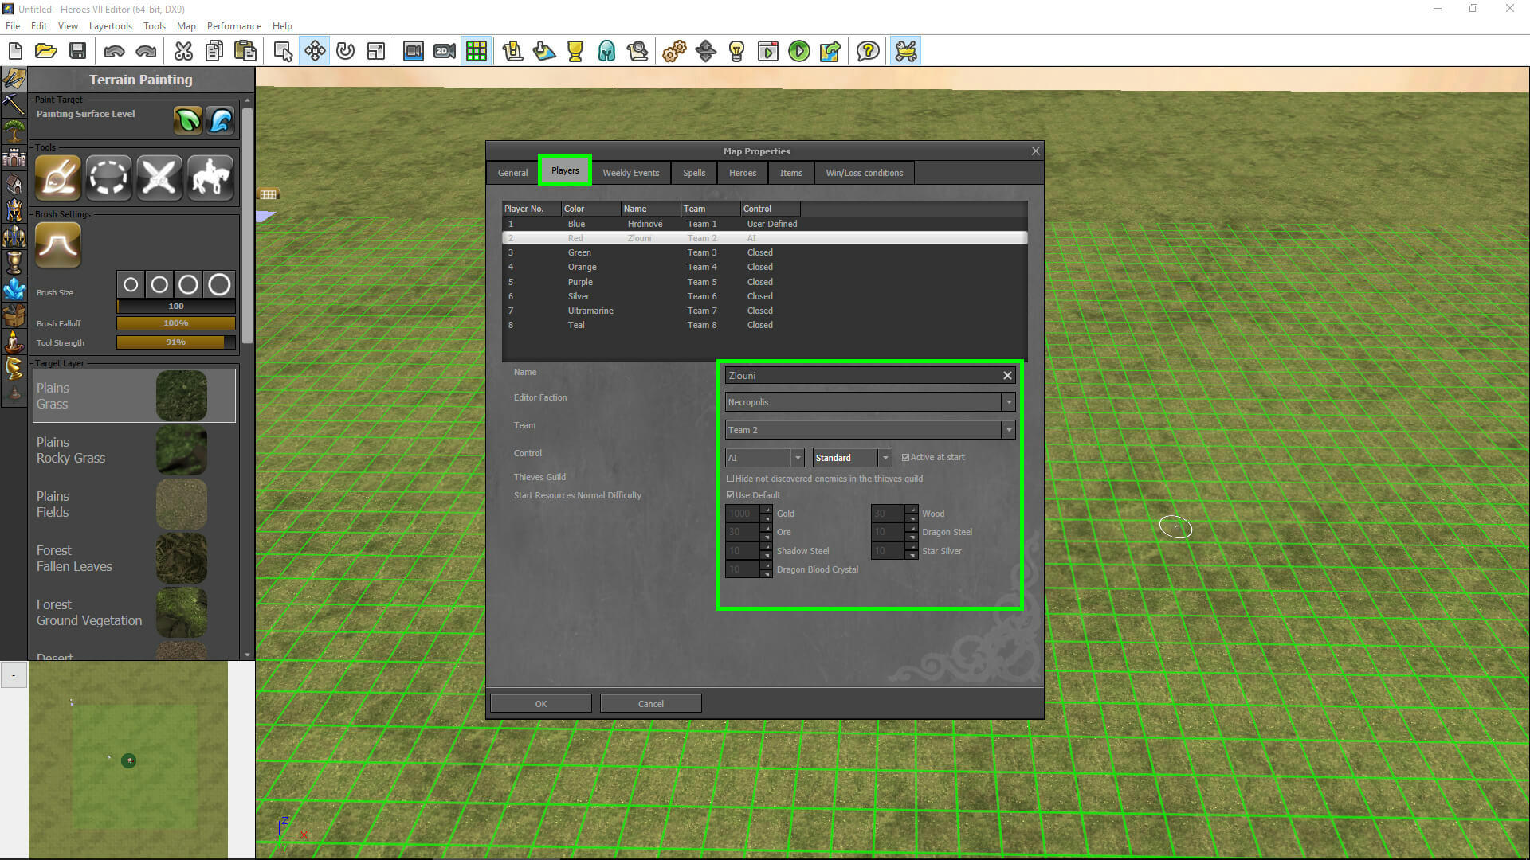
Task: Activate the move arrows tool icon
Action: pos(315,52)
